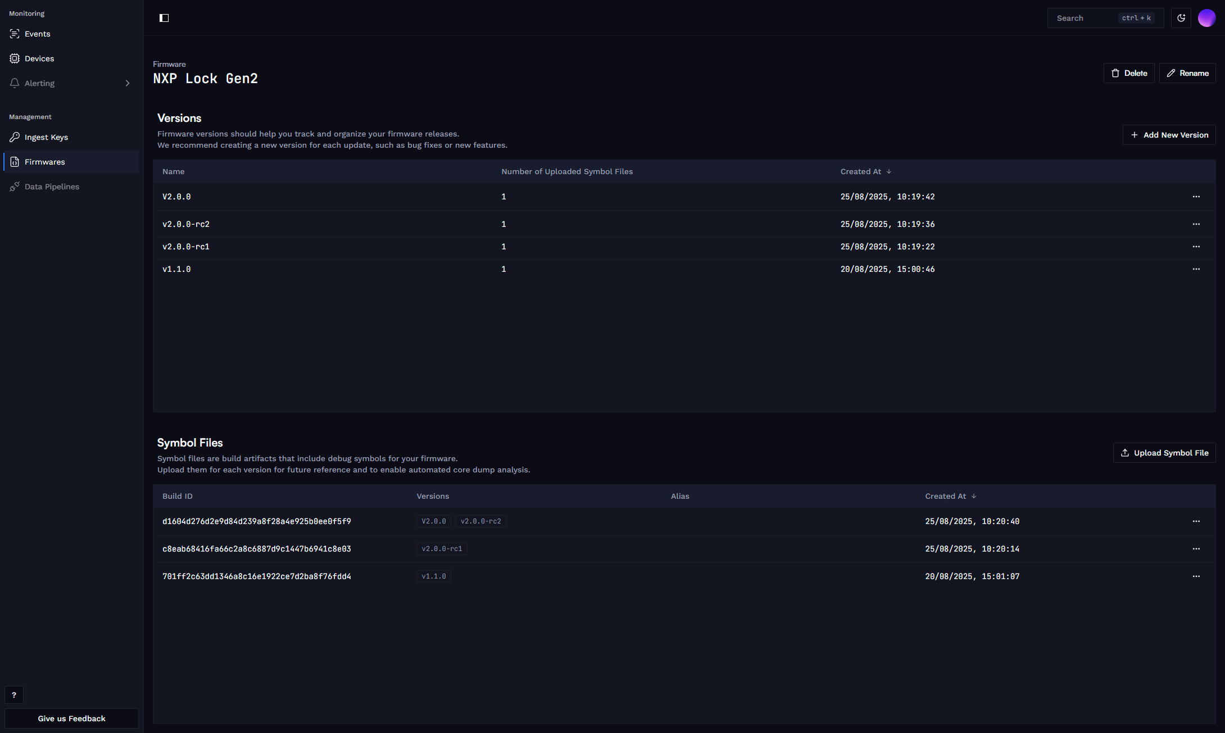Click the Data Pipelines icon
Image resolution: width=1225 pixels, height=733 pixels.
[15, 186]
